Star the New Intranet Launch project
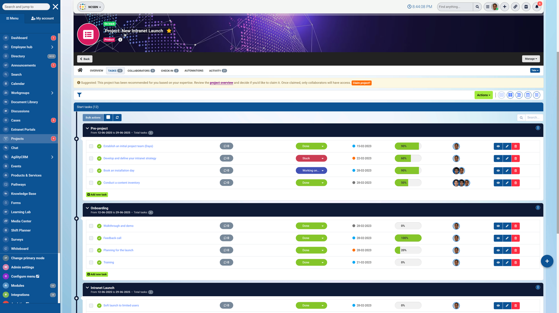Viewport: 559px width, 313px height. click(x=169, y=31)
